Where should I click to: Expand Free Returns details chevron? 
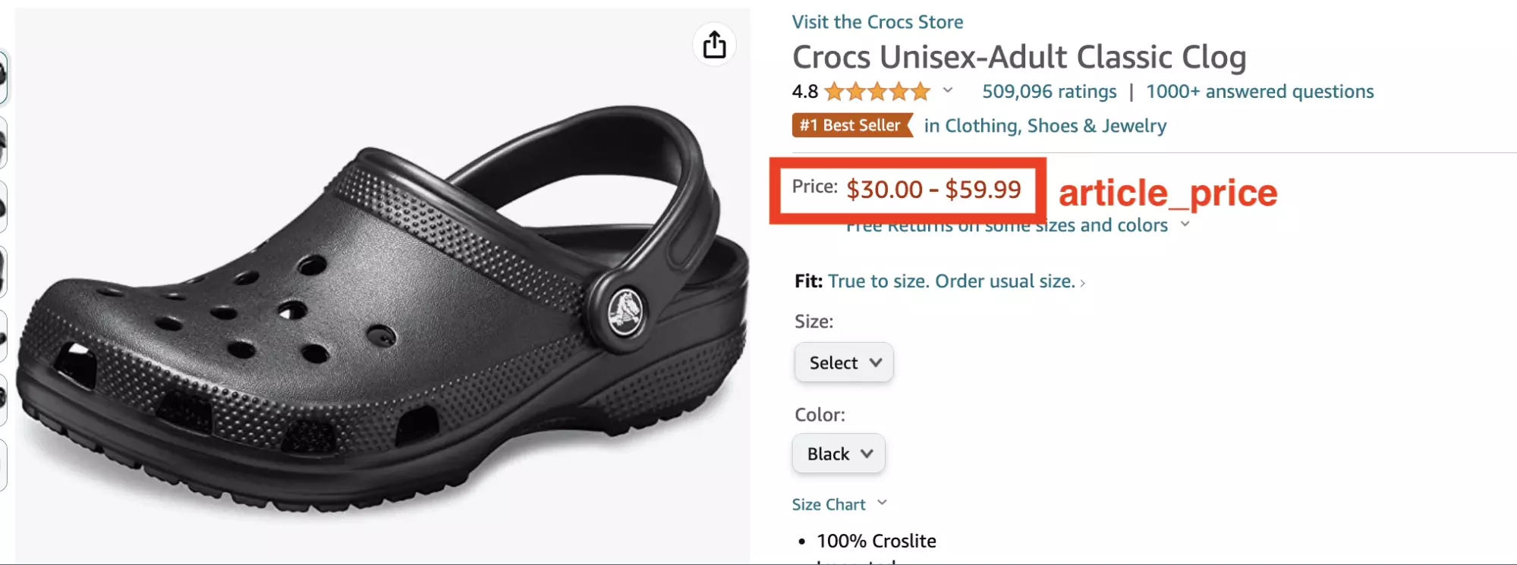1186,225
